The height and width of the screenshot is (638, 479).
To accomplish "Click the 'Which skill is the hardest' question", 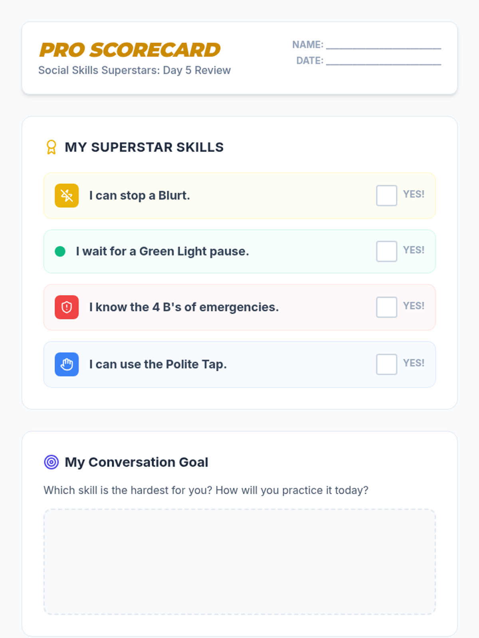I will click(x=206, y=490).
